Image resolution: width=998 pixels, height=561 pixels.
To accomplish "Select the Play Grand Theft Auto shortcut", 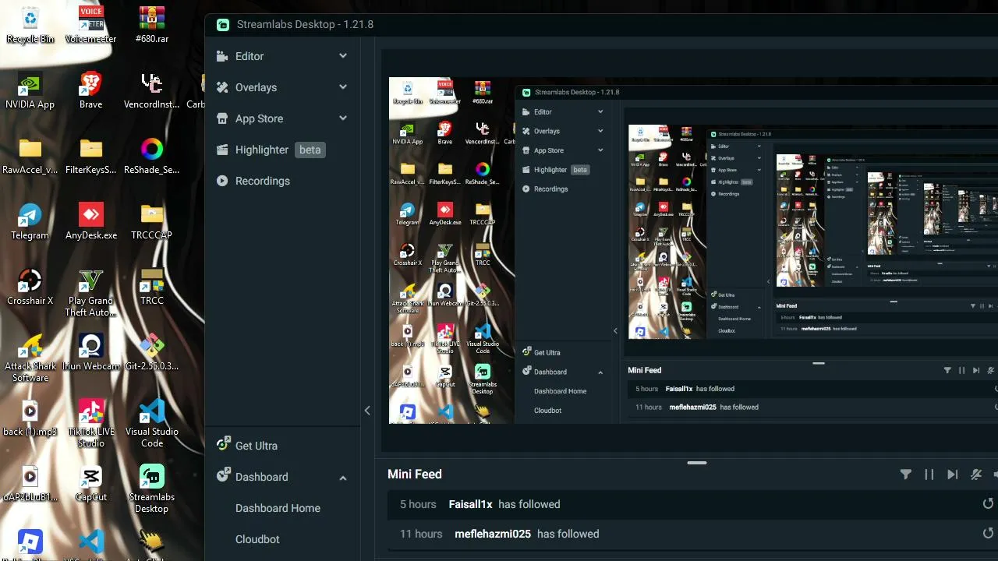I will [x=91, y=292].
